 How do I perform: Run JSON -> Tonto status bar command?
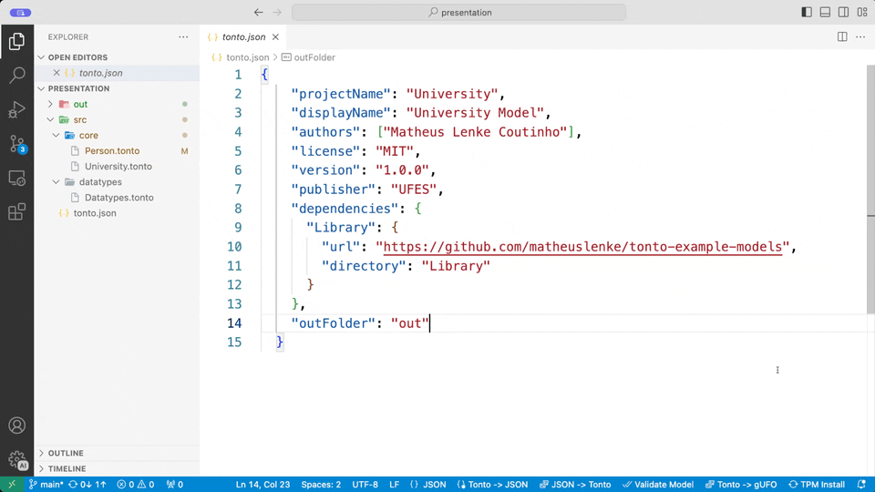click(x=575, y=484)
